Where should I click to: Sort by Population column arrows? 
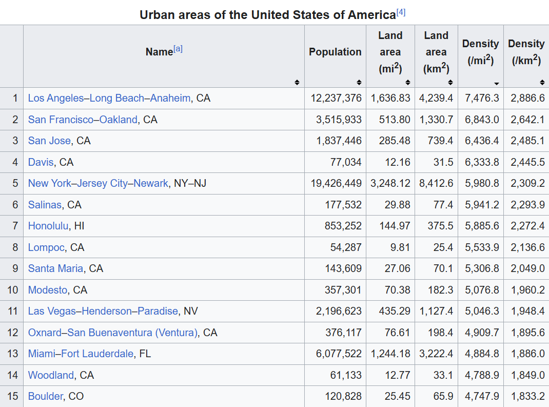coord(359,82)
